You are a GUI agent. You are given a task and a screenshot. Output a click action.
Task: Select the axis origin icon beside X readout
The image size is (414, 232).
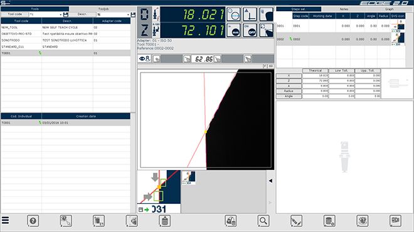(x=250, y=14)
